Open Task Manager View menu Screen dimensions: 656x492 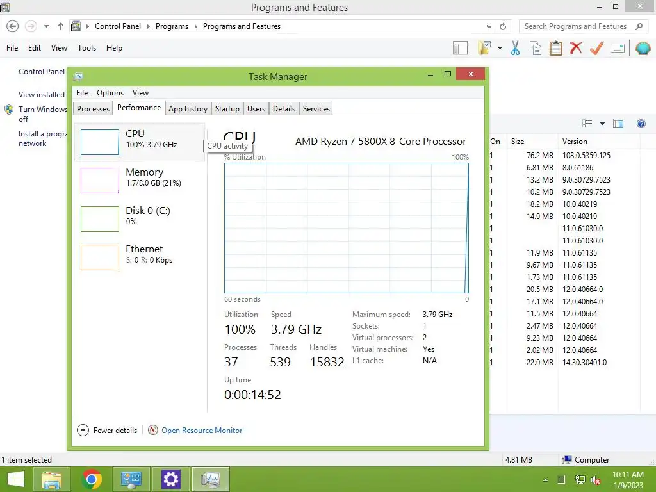tap(140, 93)
